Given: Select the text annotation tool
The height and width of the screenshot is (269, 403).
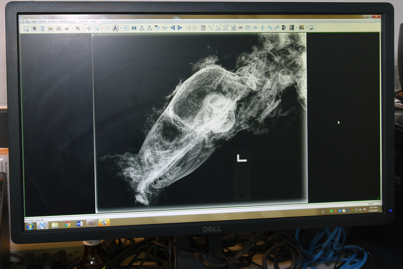Looking at the screenshot, I should click(115, 28).
